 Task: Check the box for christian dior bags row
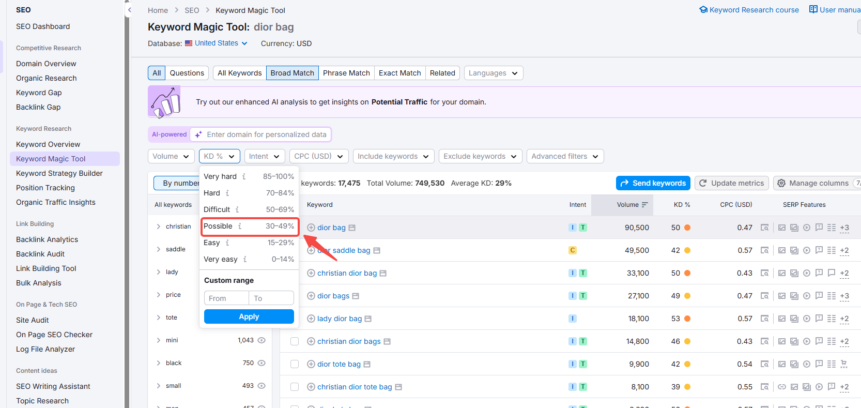click(x=295, y=341)
